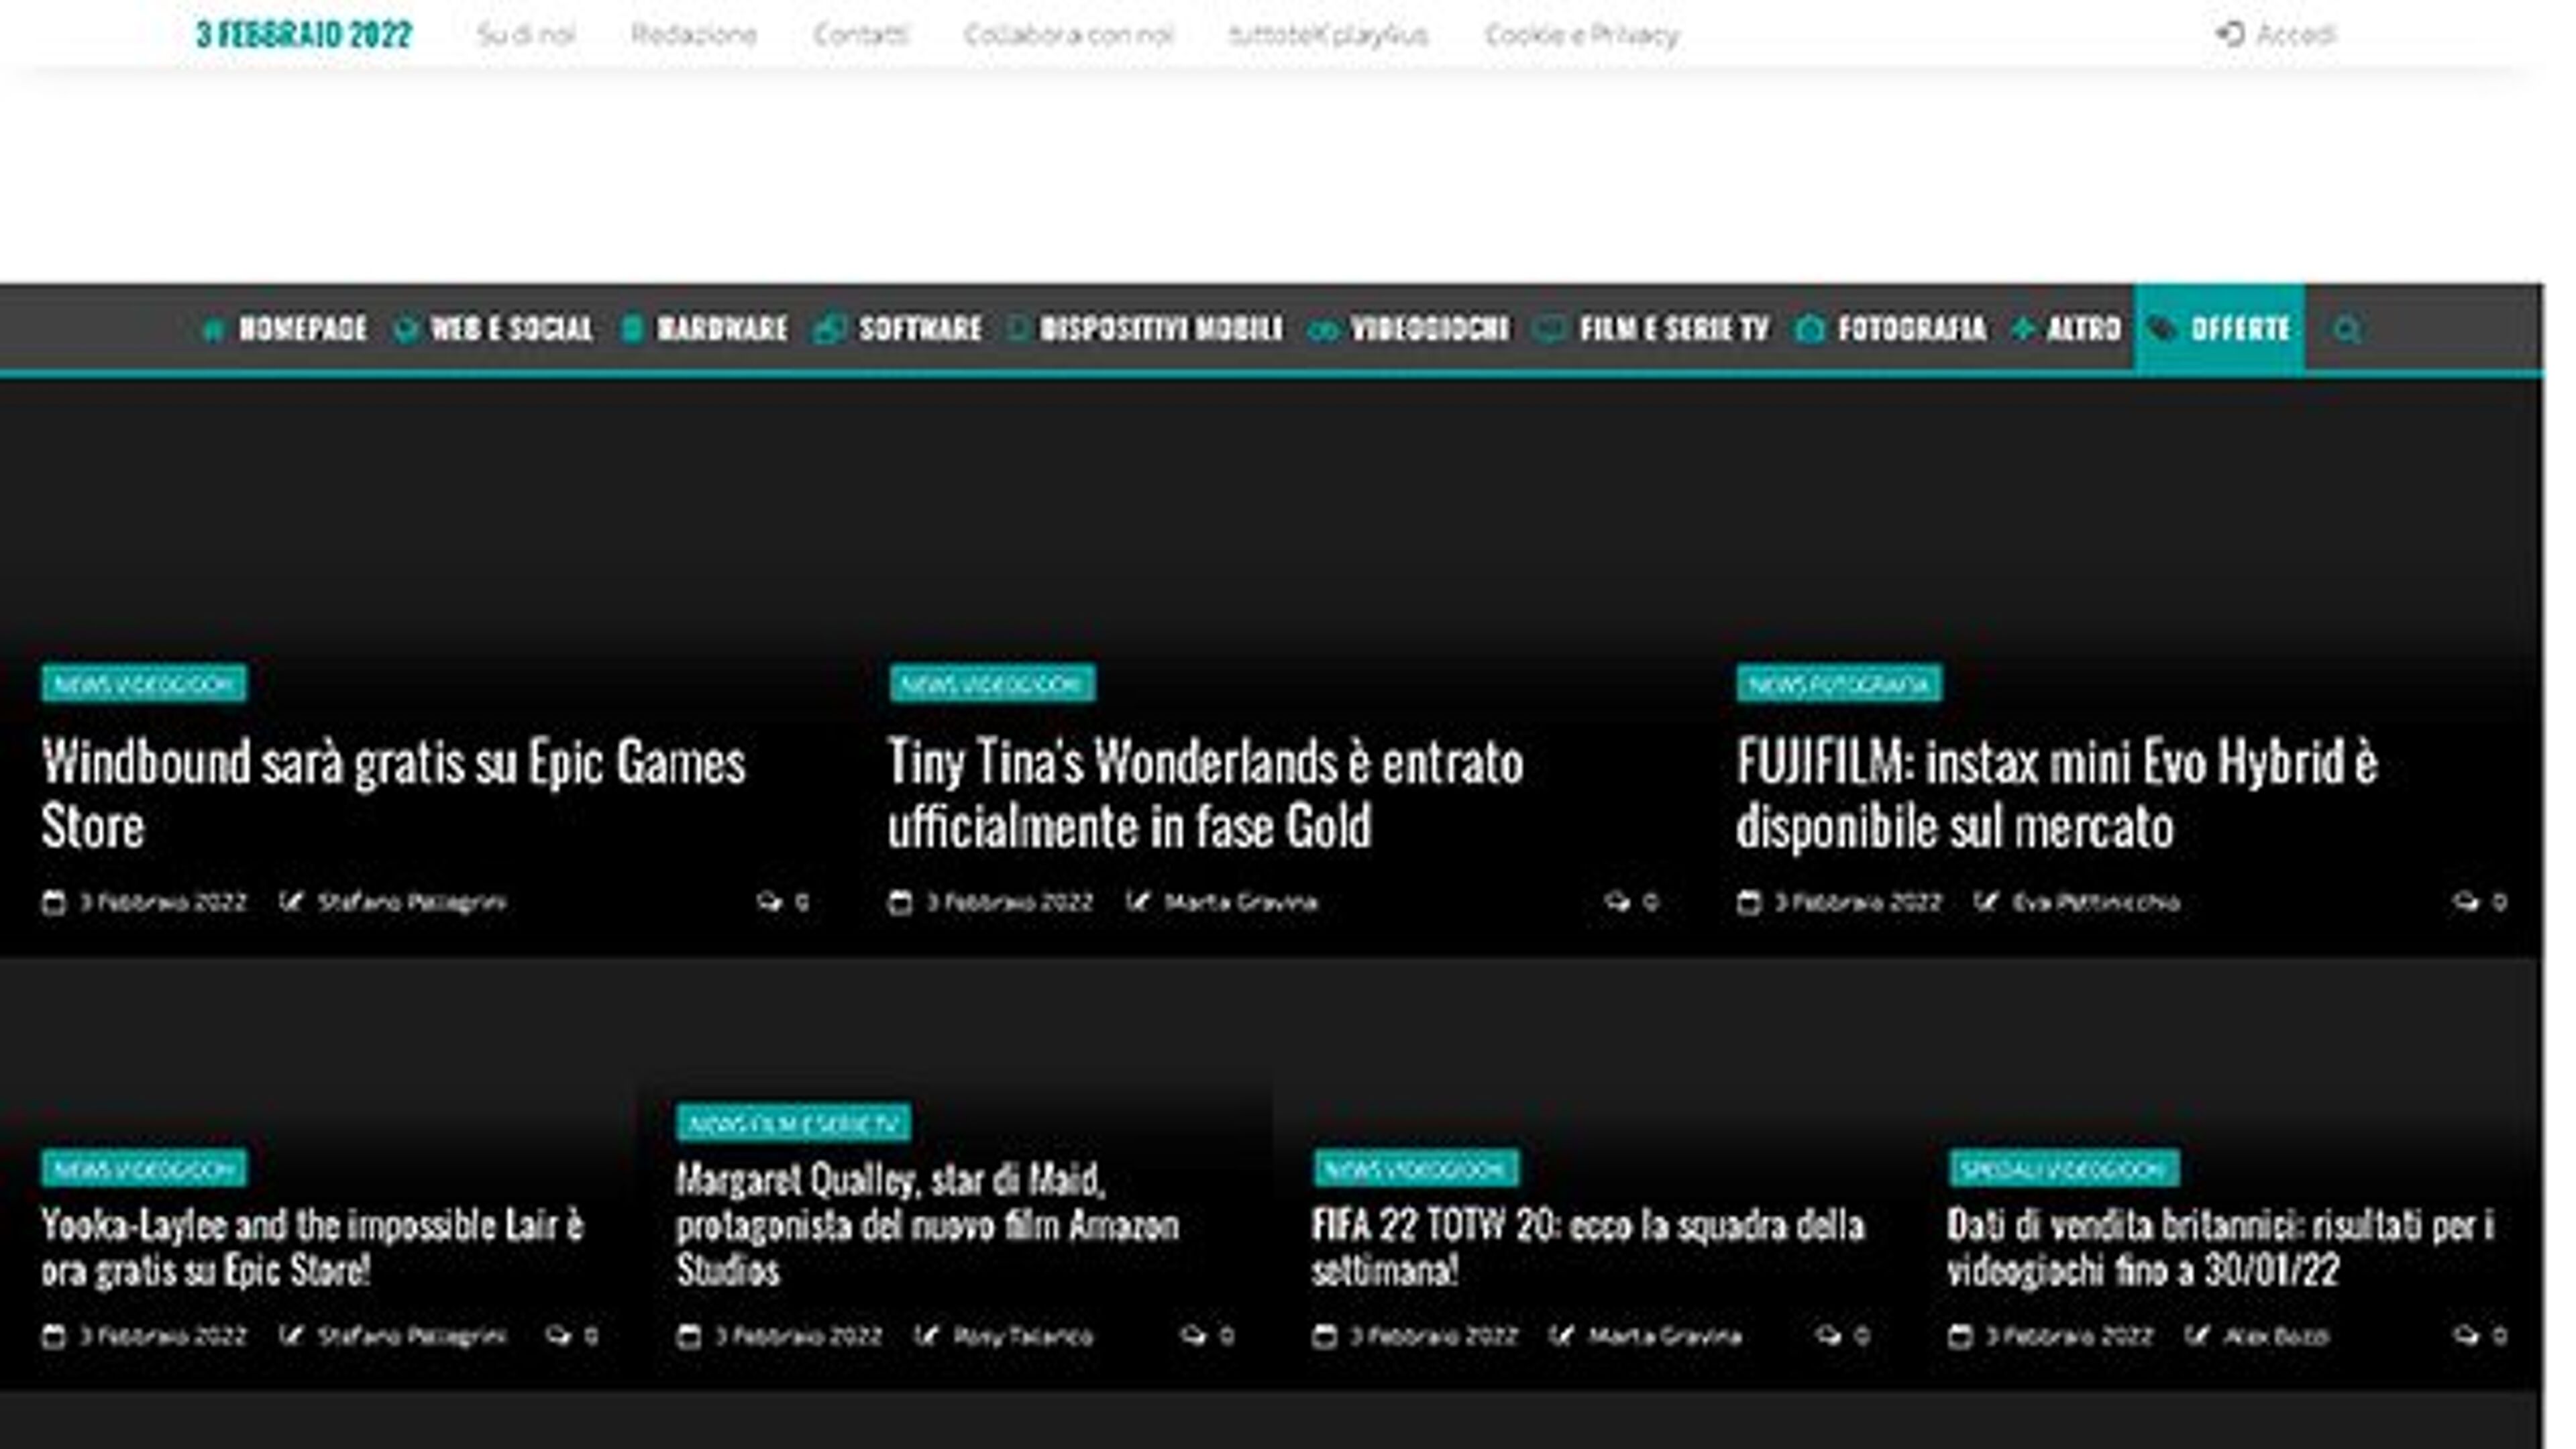The image size is (2576, 1449).
Task: Open the Altro navigation menu
Action: pos(2082,330)
